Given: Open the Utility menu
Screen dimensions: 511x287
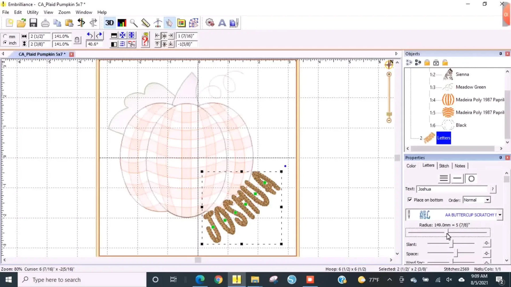Looking at the screenshot, I should coord(32,12).
